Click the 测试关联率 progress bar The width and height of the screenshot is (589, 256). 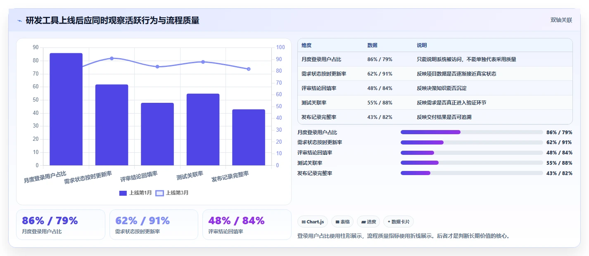pyautogui.click(x=472, y=163)
